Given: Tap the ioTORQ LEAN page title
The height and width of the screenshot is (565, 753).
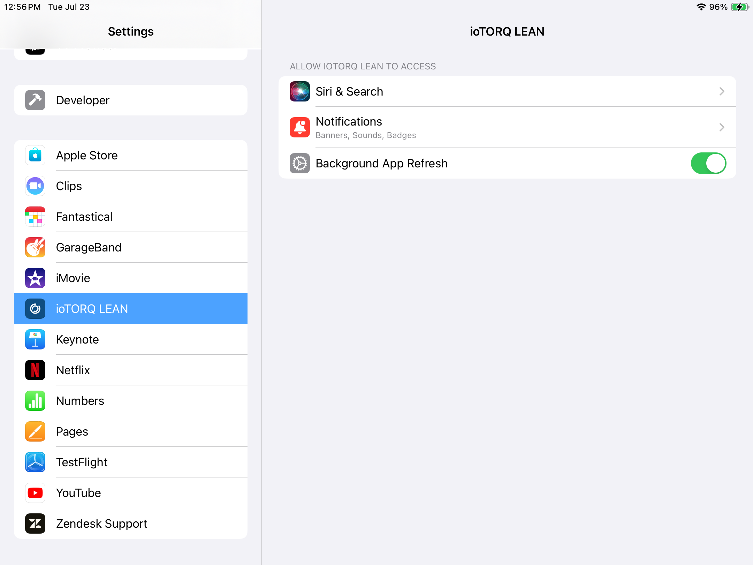Looking at the screenshot, I should (507, 31).
